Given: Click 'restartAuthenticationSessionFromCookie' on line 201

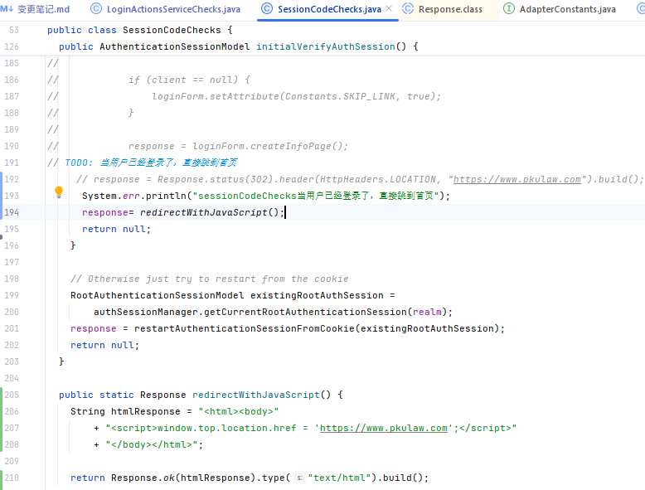Looking at the screenshot, I should click(245, 328).
